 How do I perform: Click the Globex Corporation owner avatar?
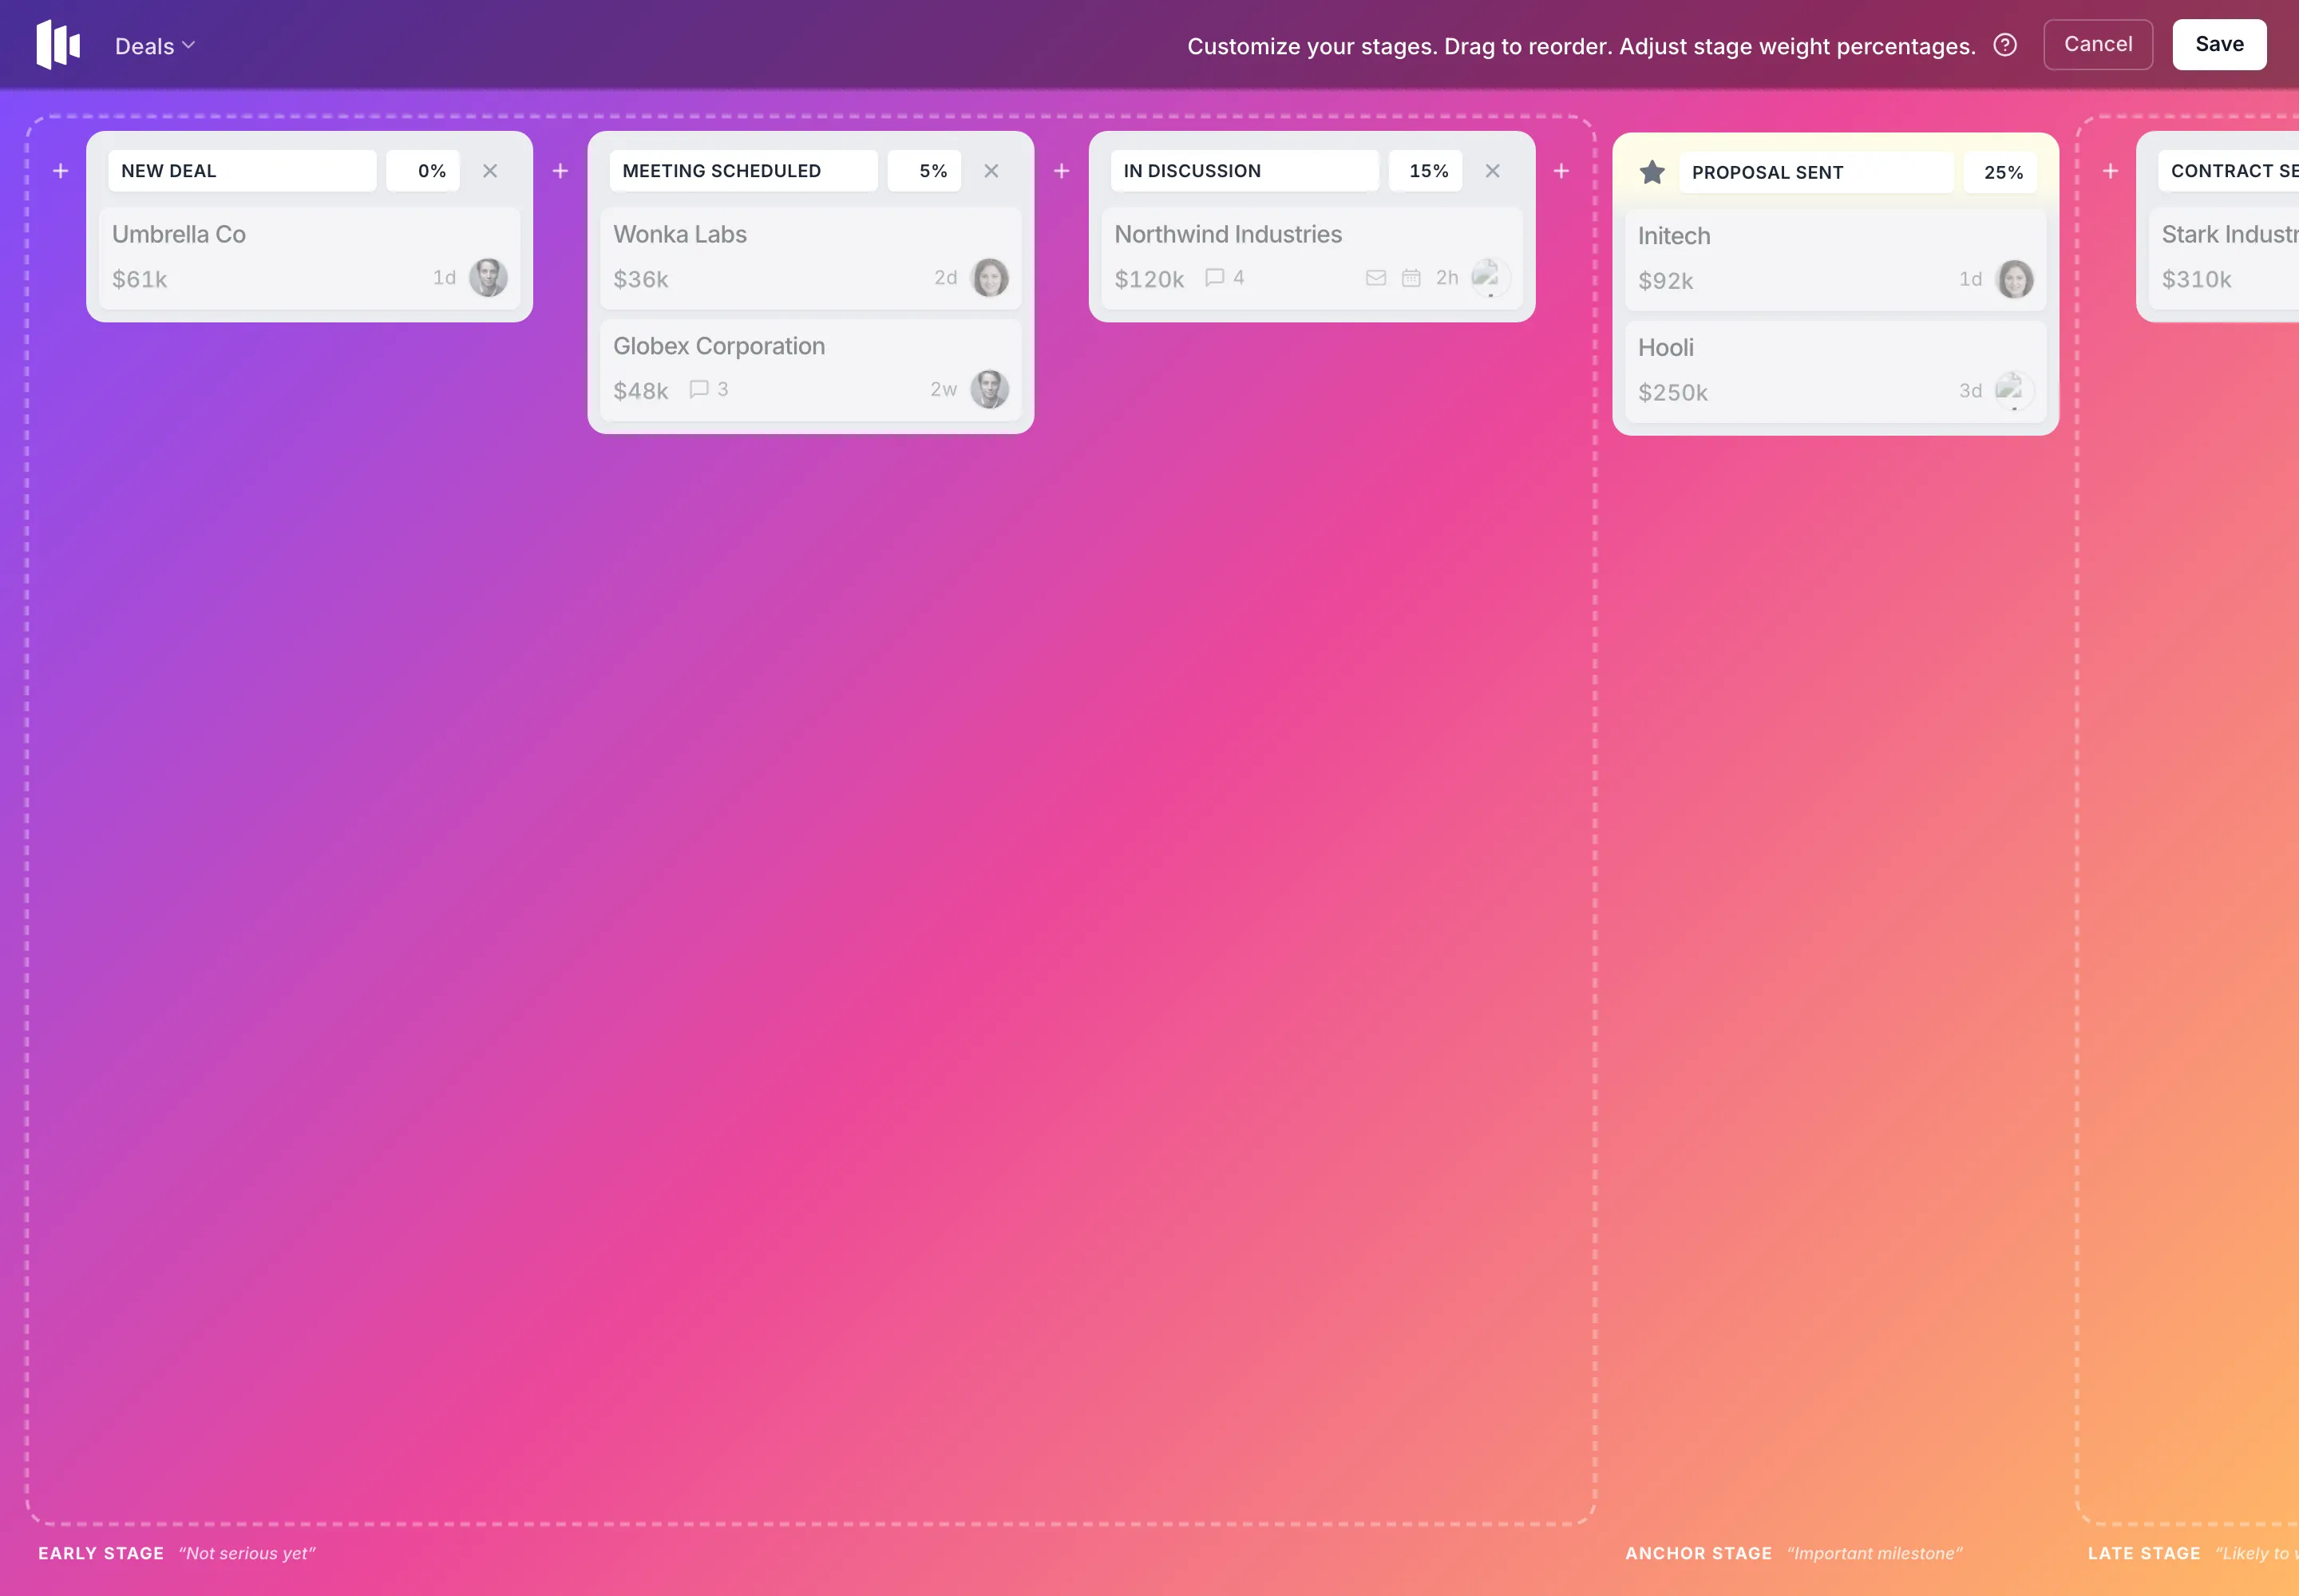(x=989, y=389)
